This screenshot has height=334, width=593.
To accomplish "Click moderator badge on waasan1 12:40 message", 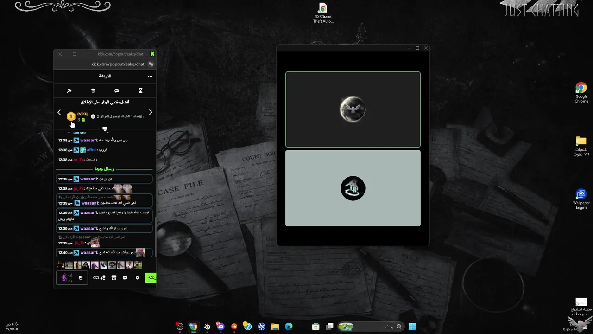I will click(x=76, y=253).
